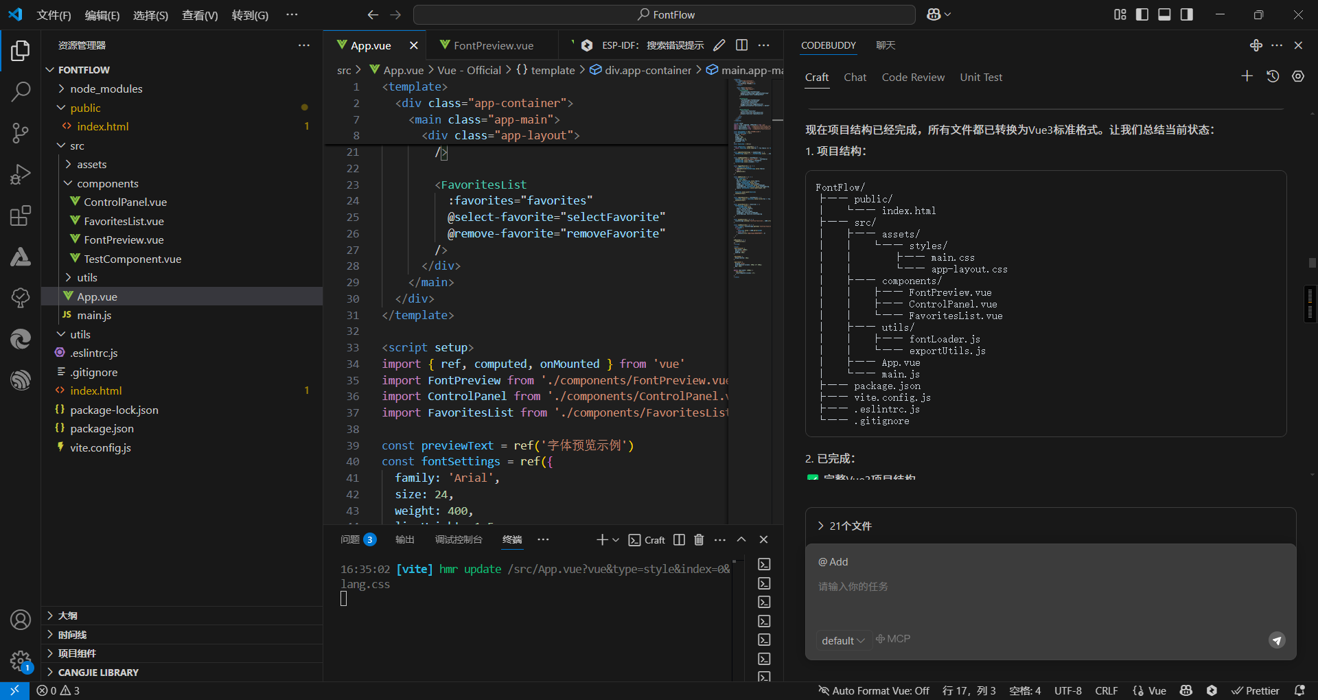Change the CRLF line ending setting
The width and height of the screenshot is (1318, 700).
1106,690
